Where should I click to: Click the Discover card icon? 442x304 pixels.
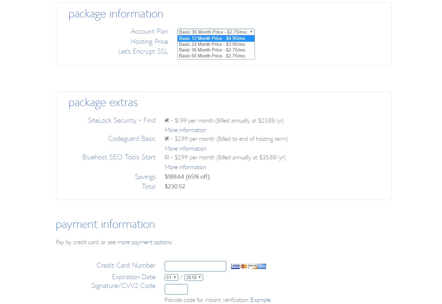point(253,266)
